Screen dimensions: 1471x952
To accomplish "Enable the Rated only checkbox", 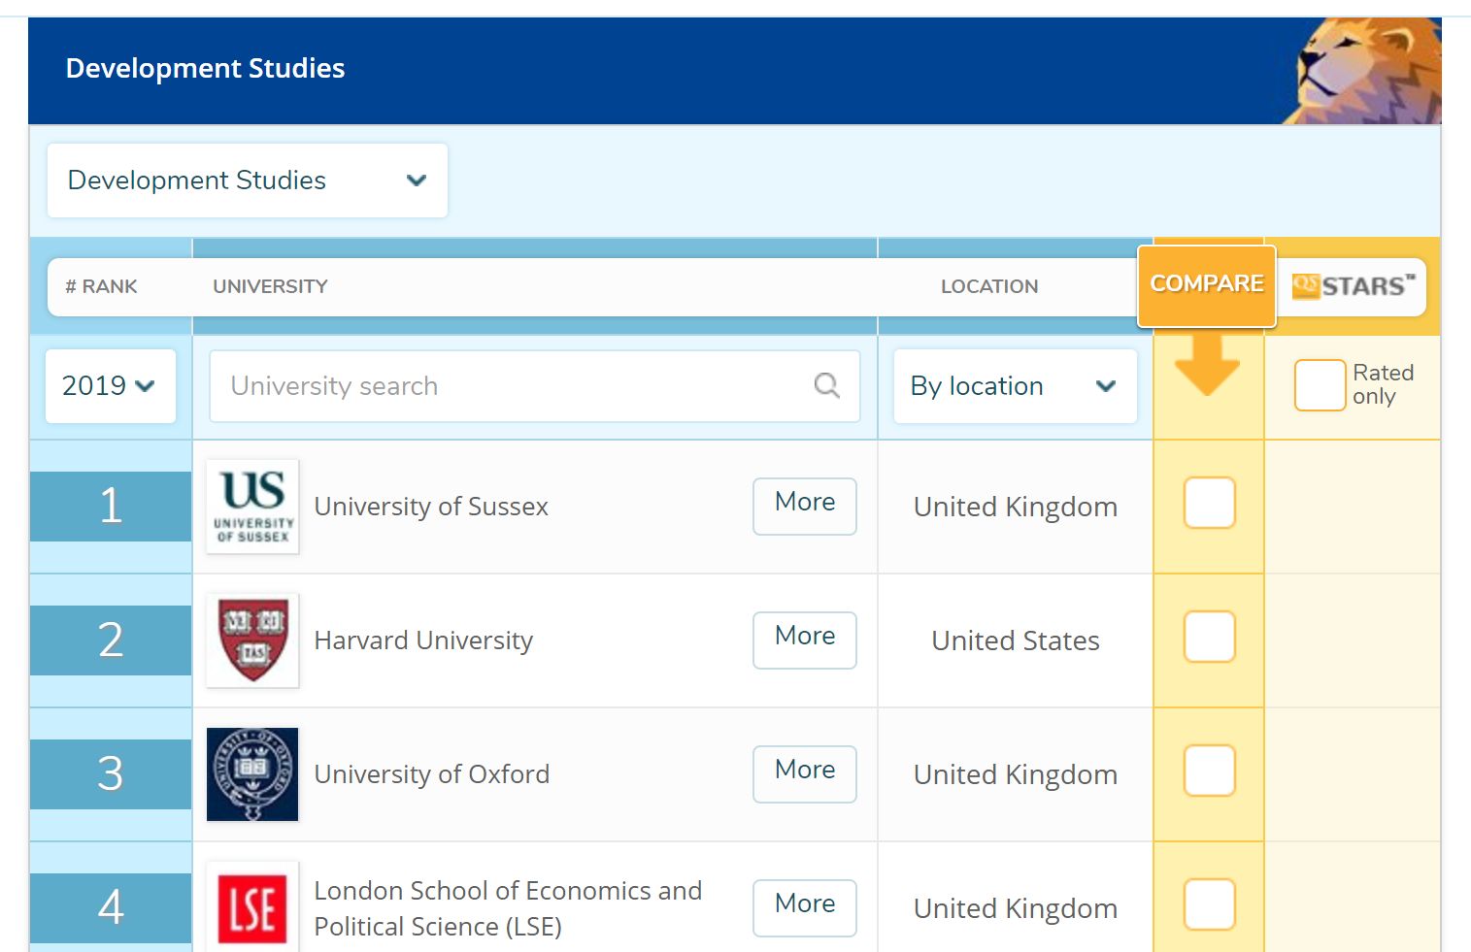I will [x=1320, y=385].
